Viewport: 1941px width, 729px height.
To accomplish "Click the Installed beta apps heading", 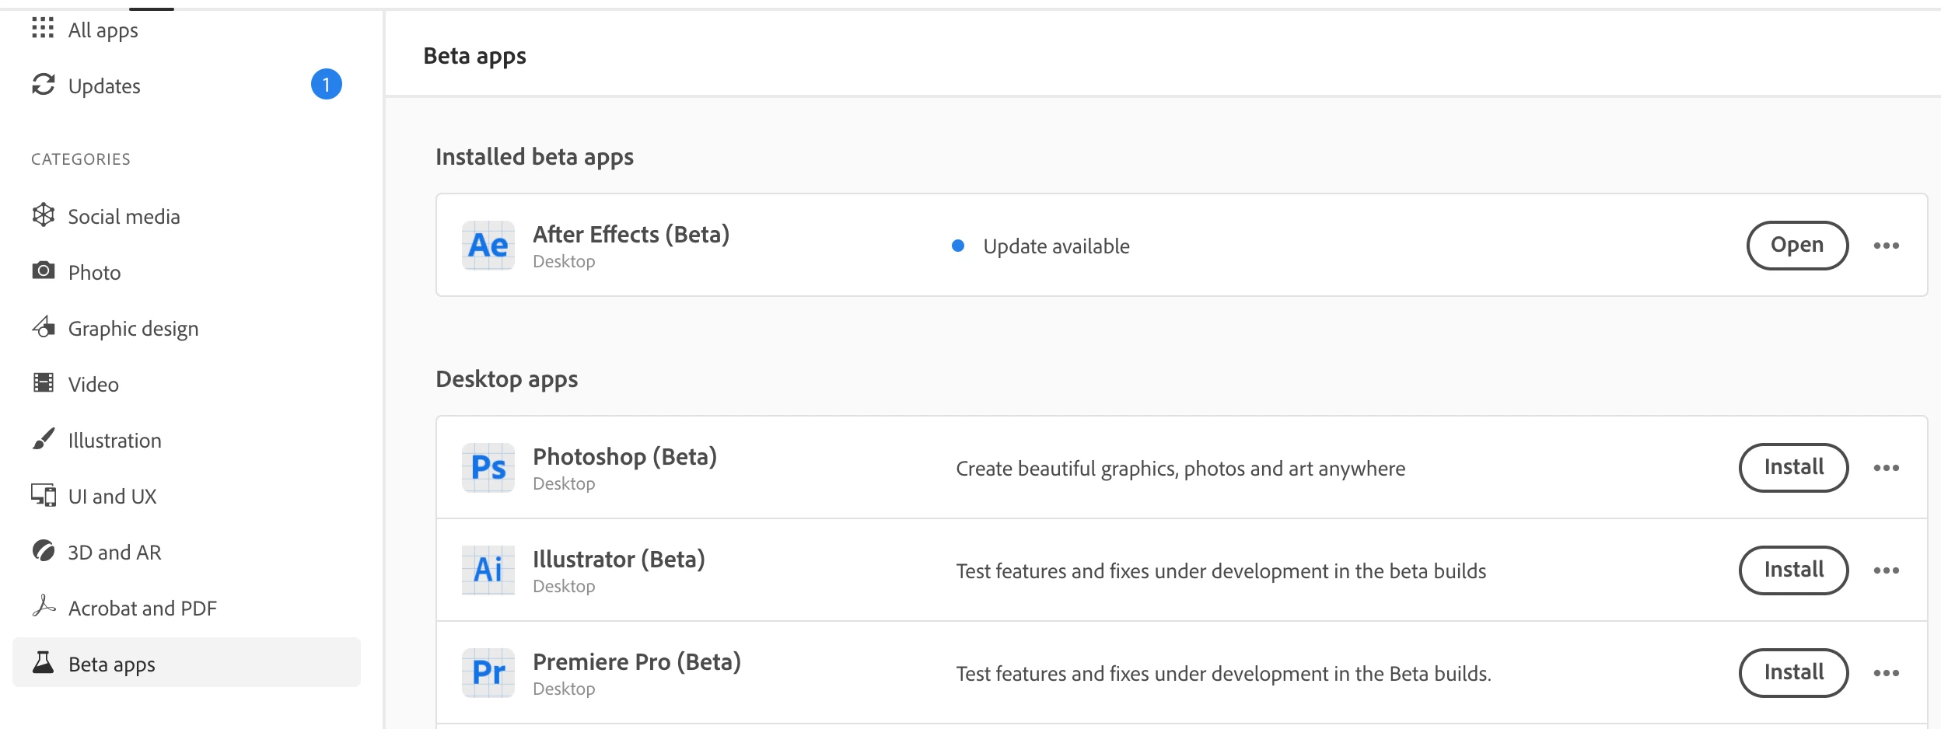I will pyautogui.click(x=535, y=157).
